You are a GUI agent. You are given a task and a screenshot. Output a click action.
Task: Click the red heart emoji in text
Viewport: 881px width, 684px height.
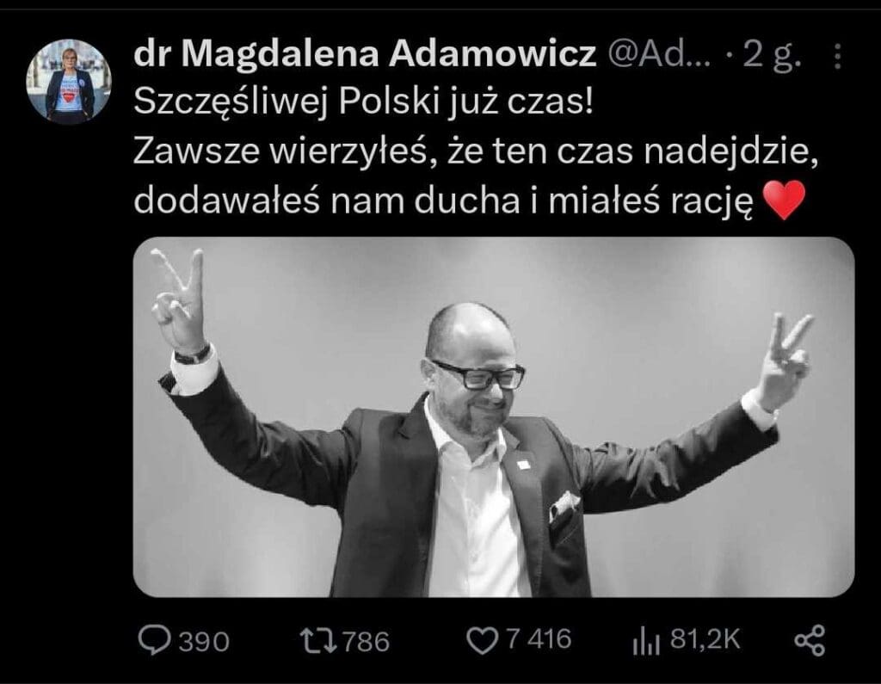coord(785,200)
